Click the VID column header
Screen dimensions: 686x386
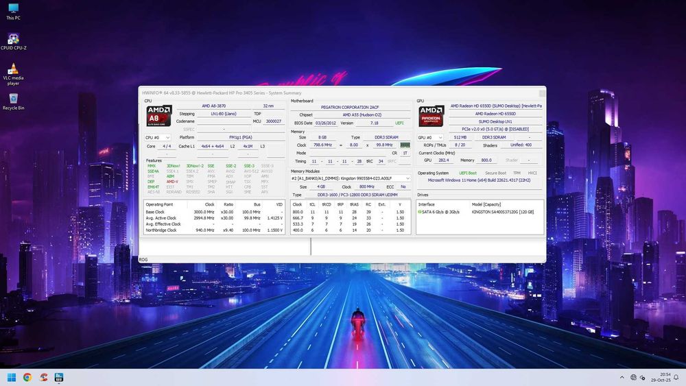(x=279, y=204)
